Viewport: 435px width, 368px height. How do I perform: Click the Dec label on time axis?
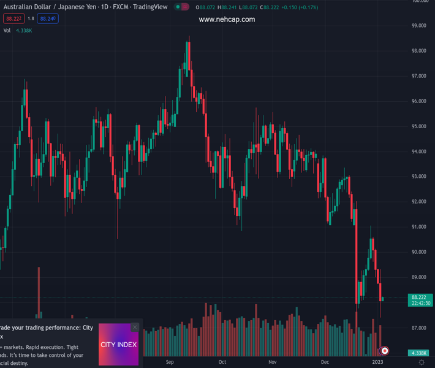pos(325,362)
